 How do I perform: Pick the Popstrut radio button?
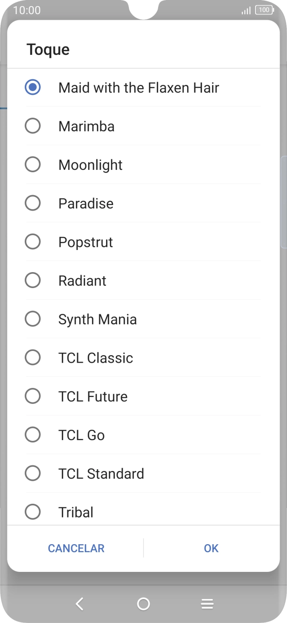tap(33, 242)
